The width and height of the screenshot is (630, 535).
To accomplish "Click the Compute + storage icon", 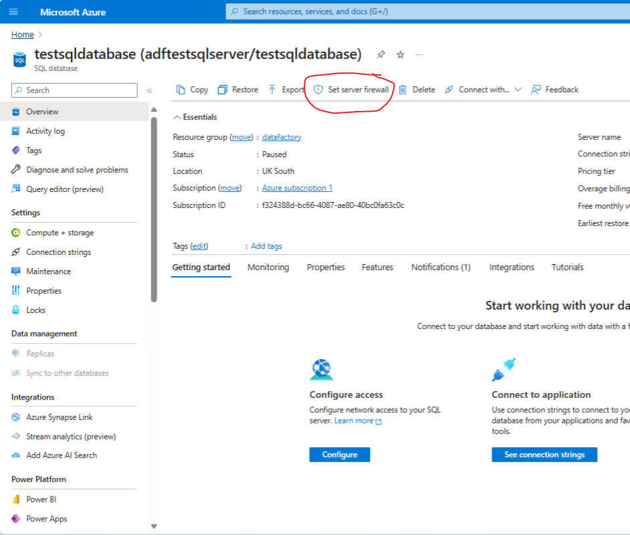I will click(x=15, y=233).
